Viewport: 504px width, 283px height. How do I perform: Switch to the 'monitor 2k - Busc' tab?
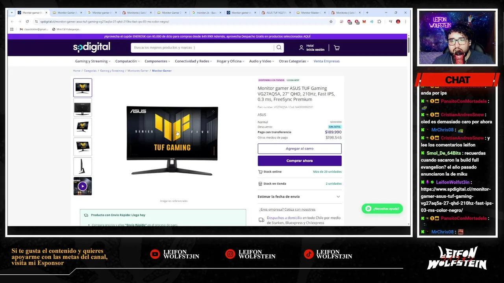[207, 13]
